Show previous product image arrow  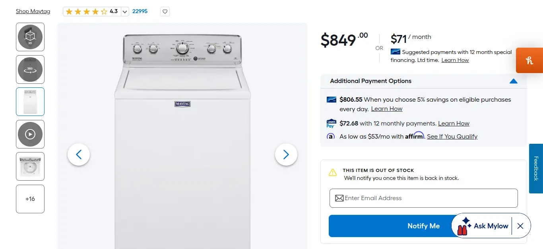[79, 154]
